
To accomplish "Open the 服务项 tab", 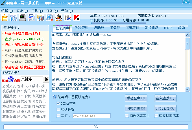I will coord(115,28).
